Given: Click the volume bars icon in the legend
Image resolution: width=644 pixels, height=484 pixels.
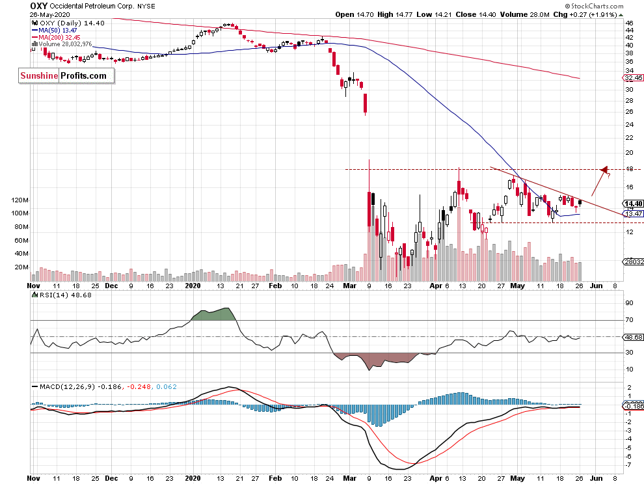Looking at the screenshot, I should pos(35,44).
